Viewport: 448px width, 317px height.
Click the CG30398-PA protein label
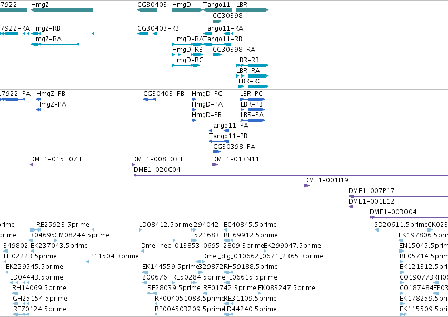pyautogui.click(x=234, y=147)
